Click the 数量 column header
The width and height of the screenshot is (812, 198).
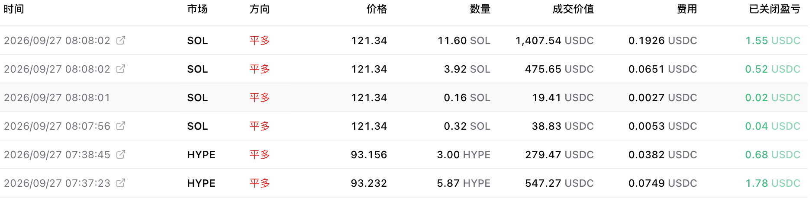point(480,9)
